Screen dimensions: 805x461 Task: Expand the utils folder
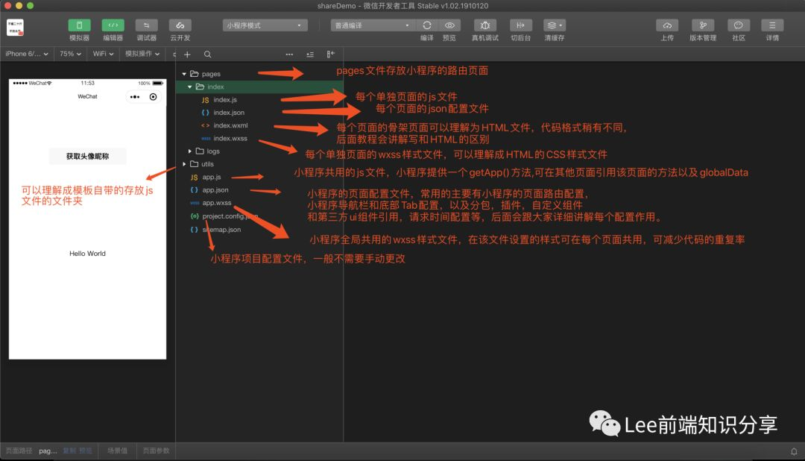coord(184,164)
